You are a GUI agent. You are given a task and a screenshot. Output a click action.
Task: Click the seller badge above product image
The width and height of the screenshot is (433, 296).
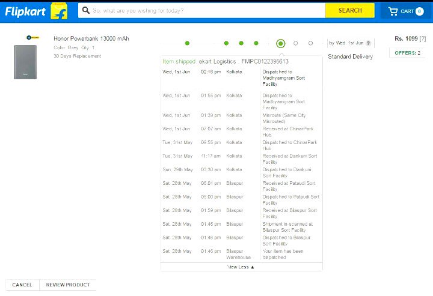[32, 37]
